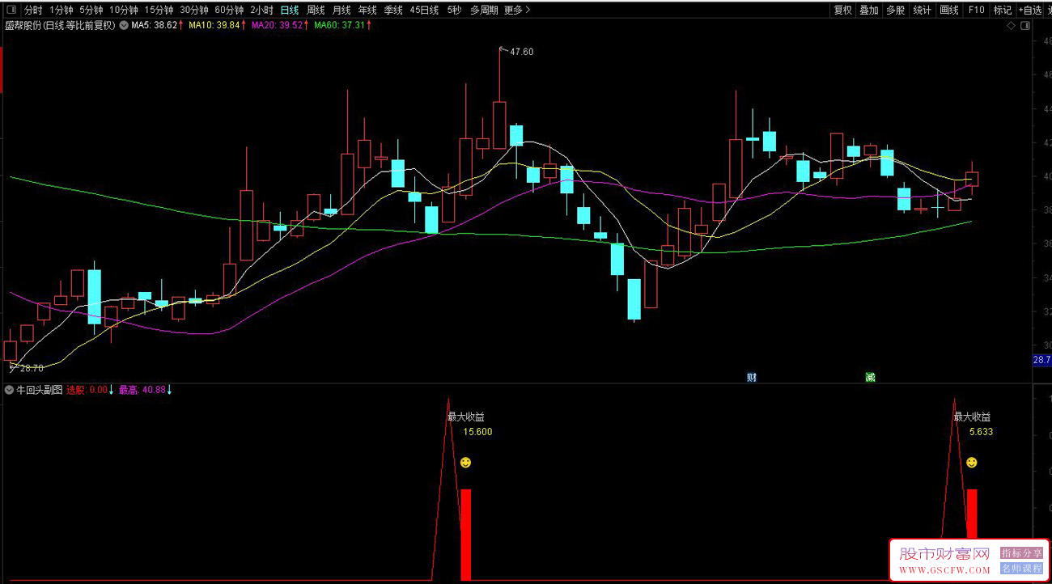This screenshot has width=1052, height=584.
Task: Click the MA20: 39.52 label
Action: pos(276,26)
